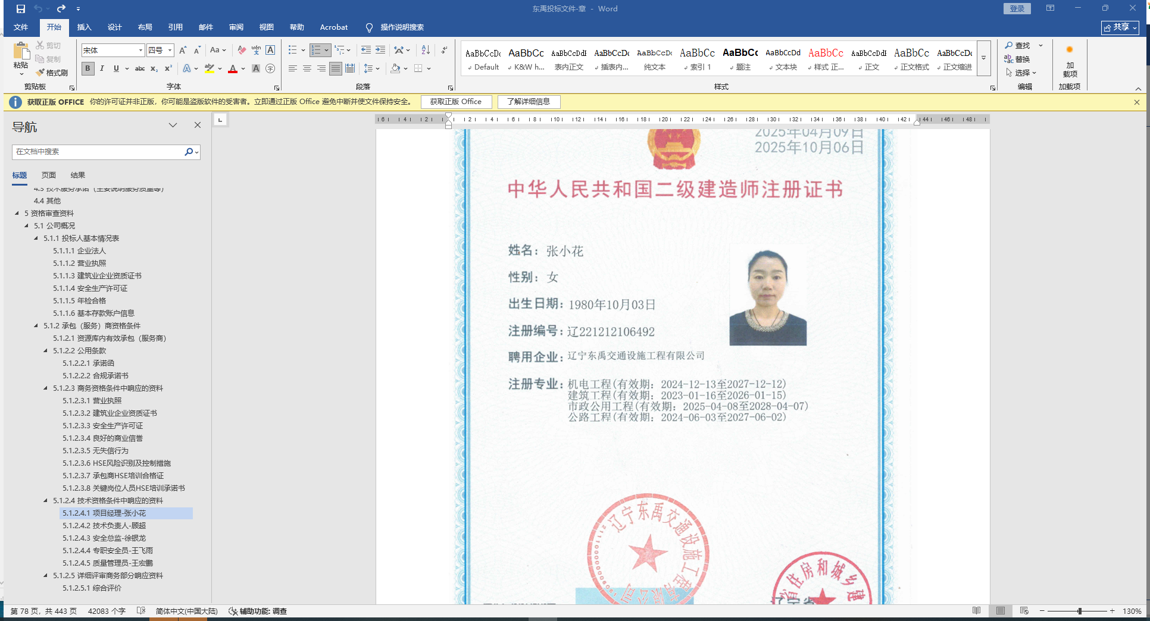Decrease the paragraph indent

pyautogui.click(x=366, y=50)
